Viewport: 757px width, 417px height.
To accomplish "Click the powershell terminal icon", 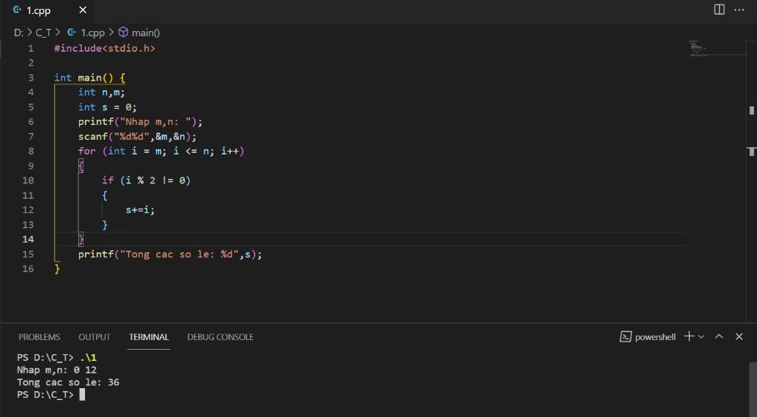I will (625, 337).
